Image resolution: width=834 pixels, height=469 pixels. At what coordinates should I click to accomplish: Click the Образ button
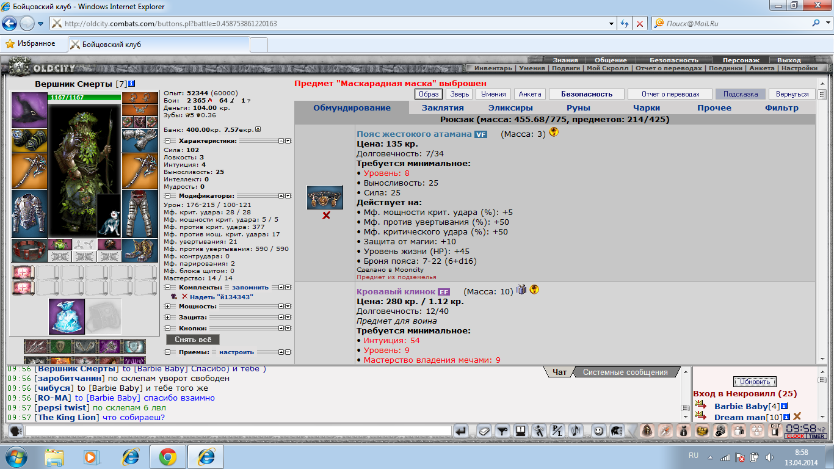(x=428, y=94)
